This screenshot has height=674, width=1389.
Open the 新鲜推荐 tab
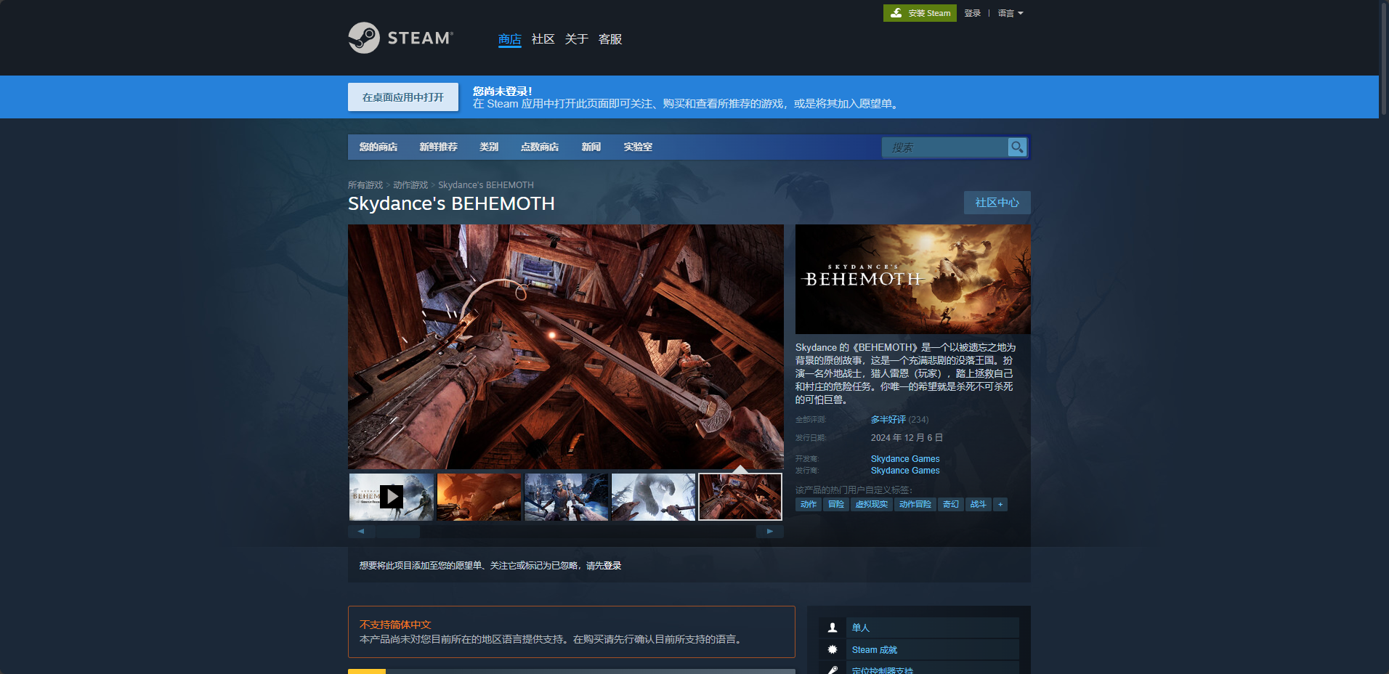tap(439, 147)
